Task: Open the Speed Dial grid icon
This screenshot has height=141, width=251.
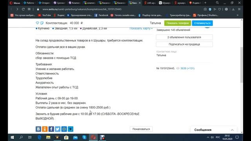Action: [29, 9]
